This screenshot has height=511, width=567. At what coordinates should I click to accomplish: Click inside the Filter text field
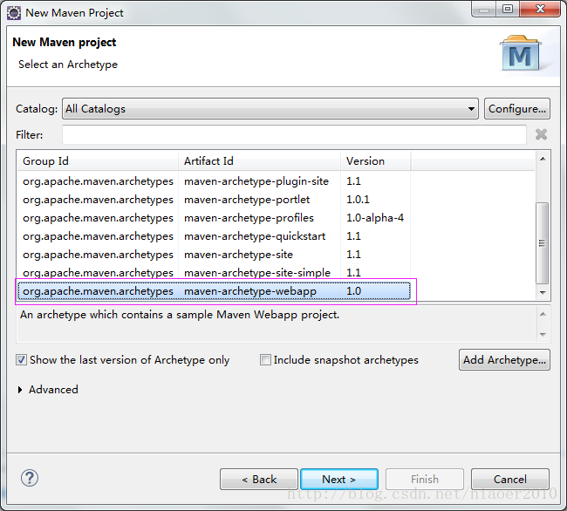coord(294,135)
